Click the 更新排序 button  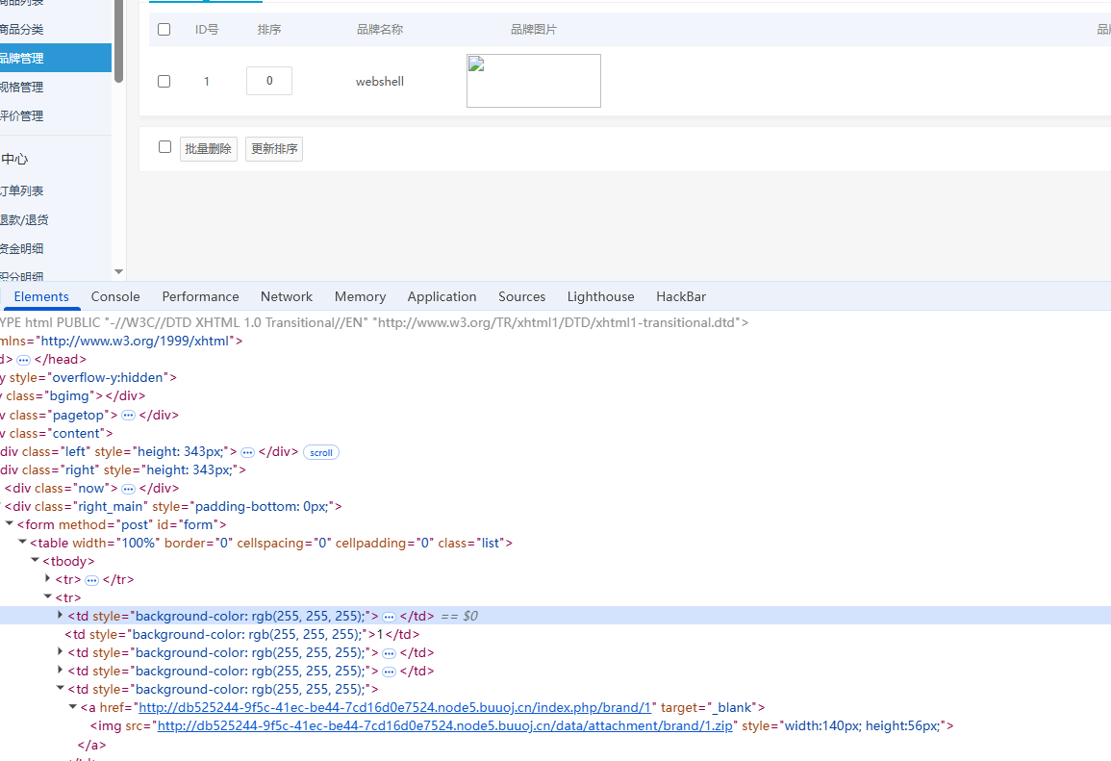tap(274, 149)
